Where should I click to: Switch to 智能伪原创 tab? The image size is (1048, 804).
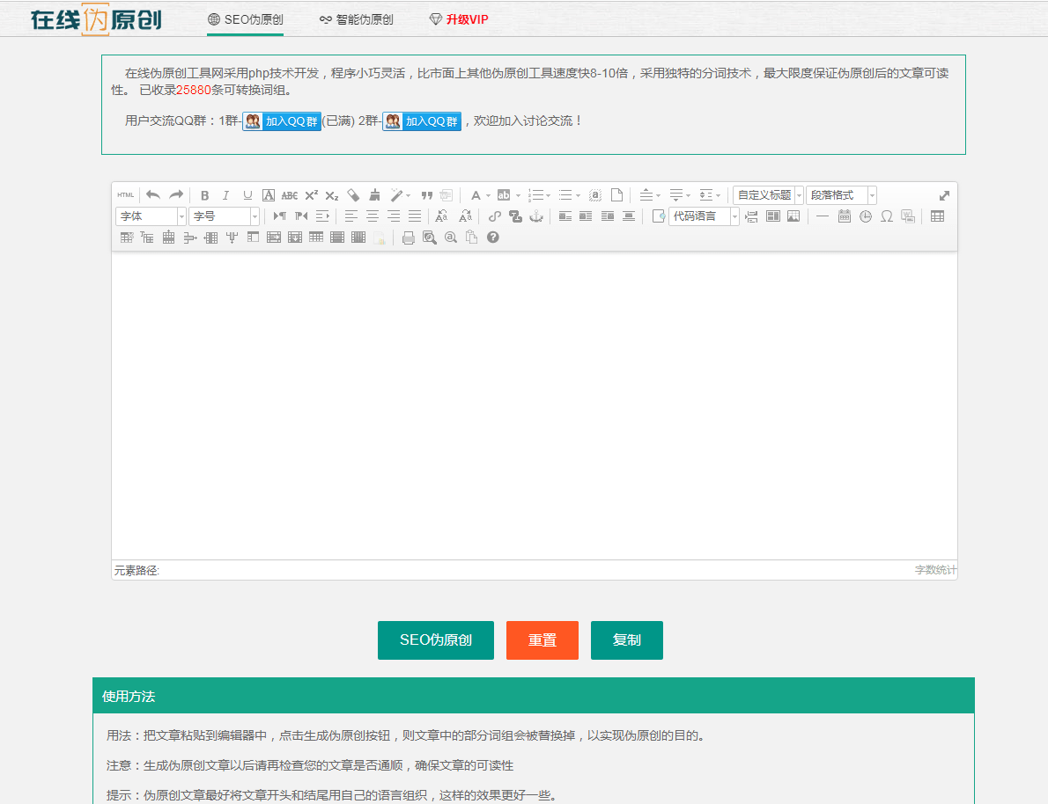pos(357,19)
